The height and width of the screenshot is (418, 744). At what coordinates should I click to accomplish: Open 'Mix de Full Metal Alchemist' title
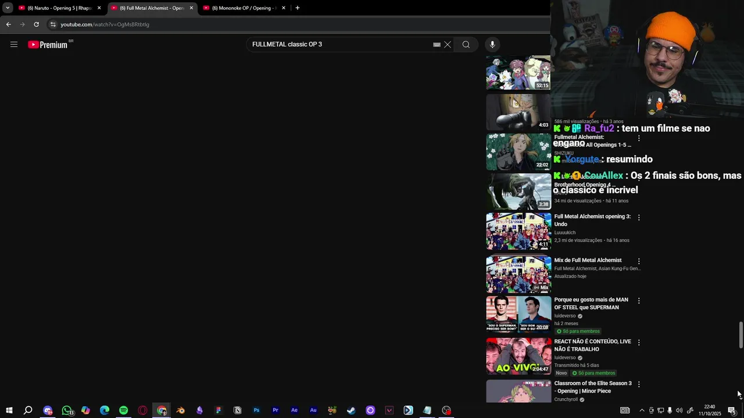588,260
